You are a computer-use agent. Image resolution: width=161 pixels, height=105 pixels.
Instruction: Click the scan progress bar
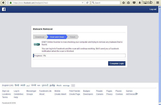79,56
